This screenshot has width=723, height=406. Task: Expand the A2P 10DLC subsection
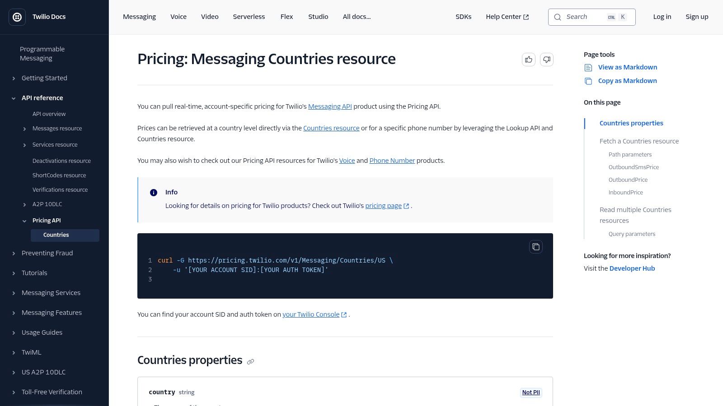click(x=24, y=205)
